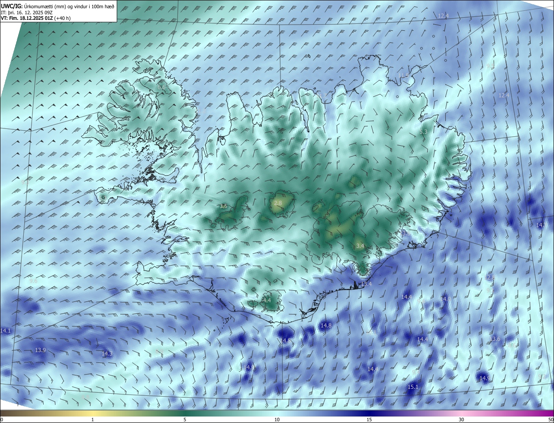Click the 'VT: Fim. 18.12.2025 01Z (+40 h)' line
Image resolution: width=554 pixels, height=423 pixels.
[35, 18]
